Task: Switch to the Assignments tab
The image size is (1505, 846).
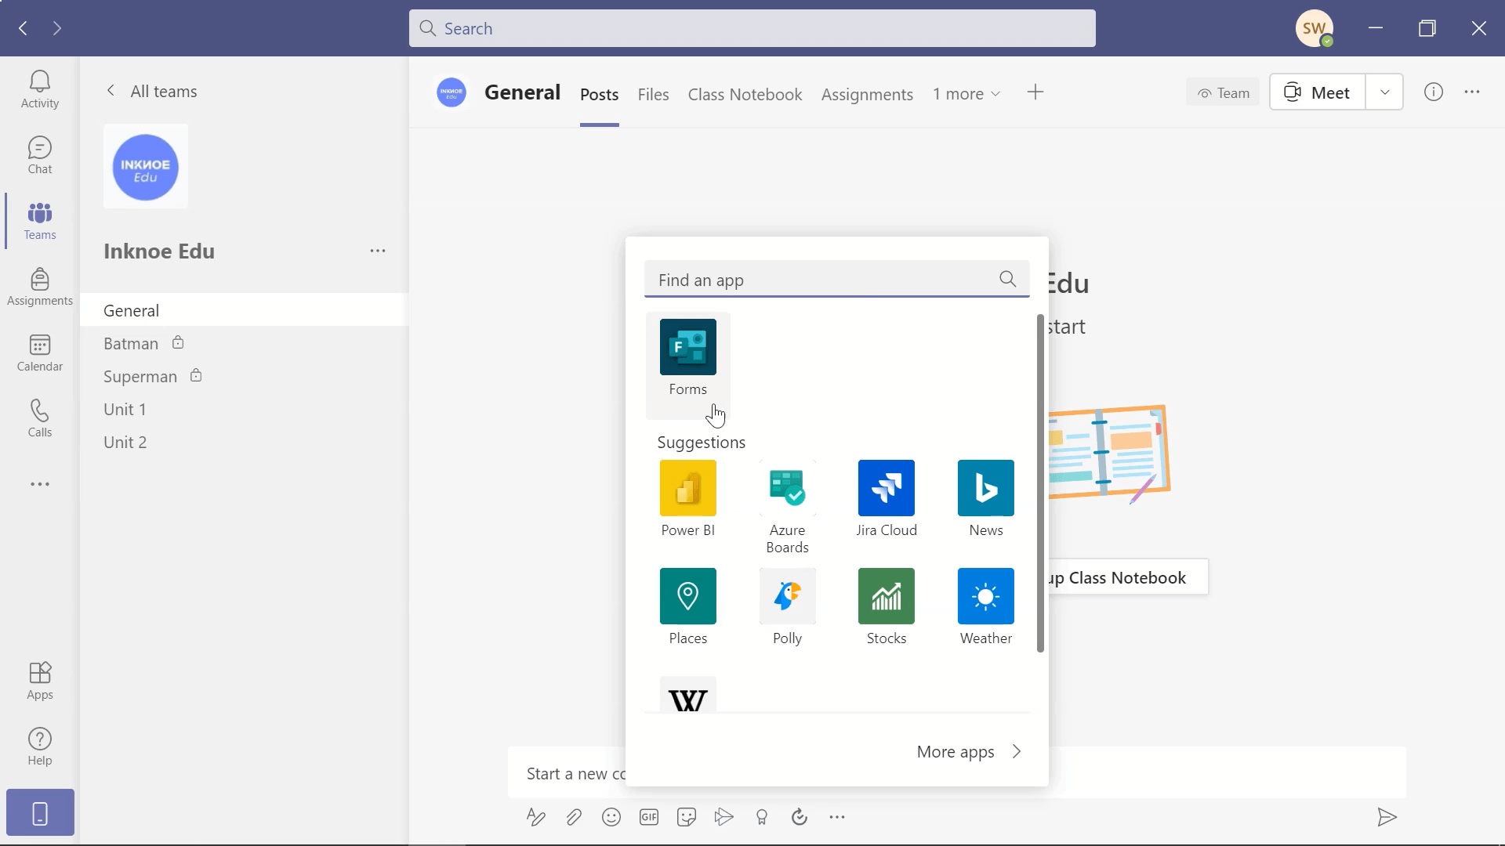Action: (x=867, y=93)
